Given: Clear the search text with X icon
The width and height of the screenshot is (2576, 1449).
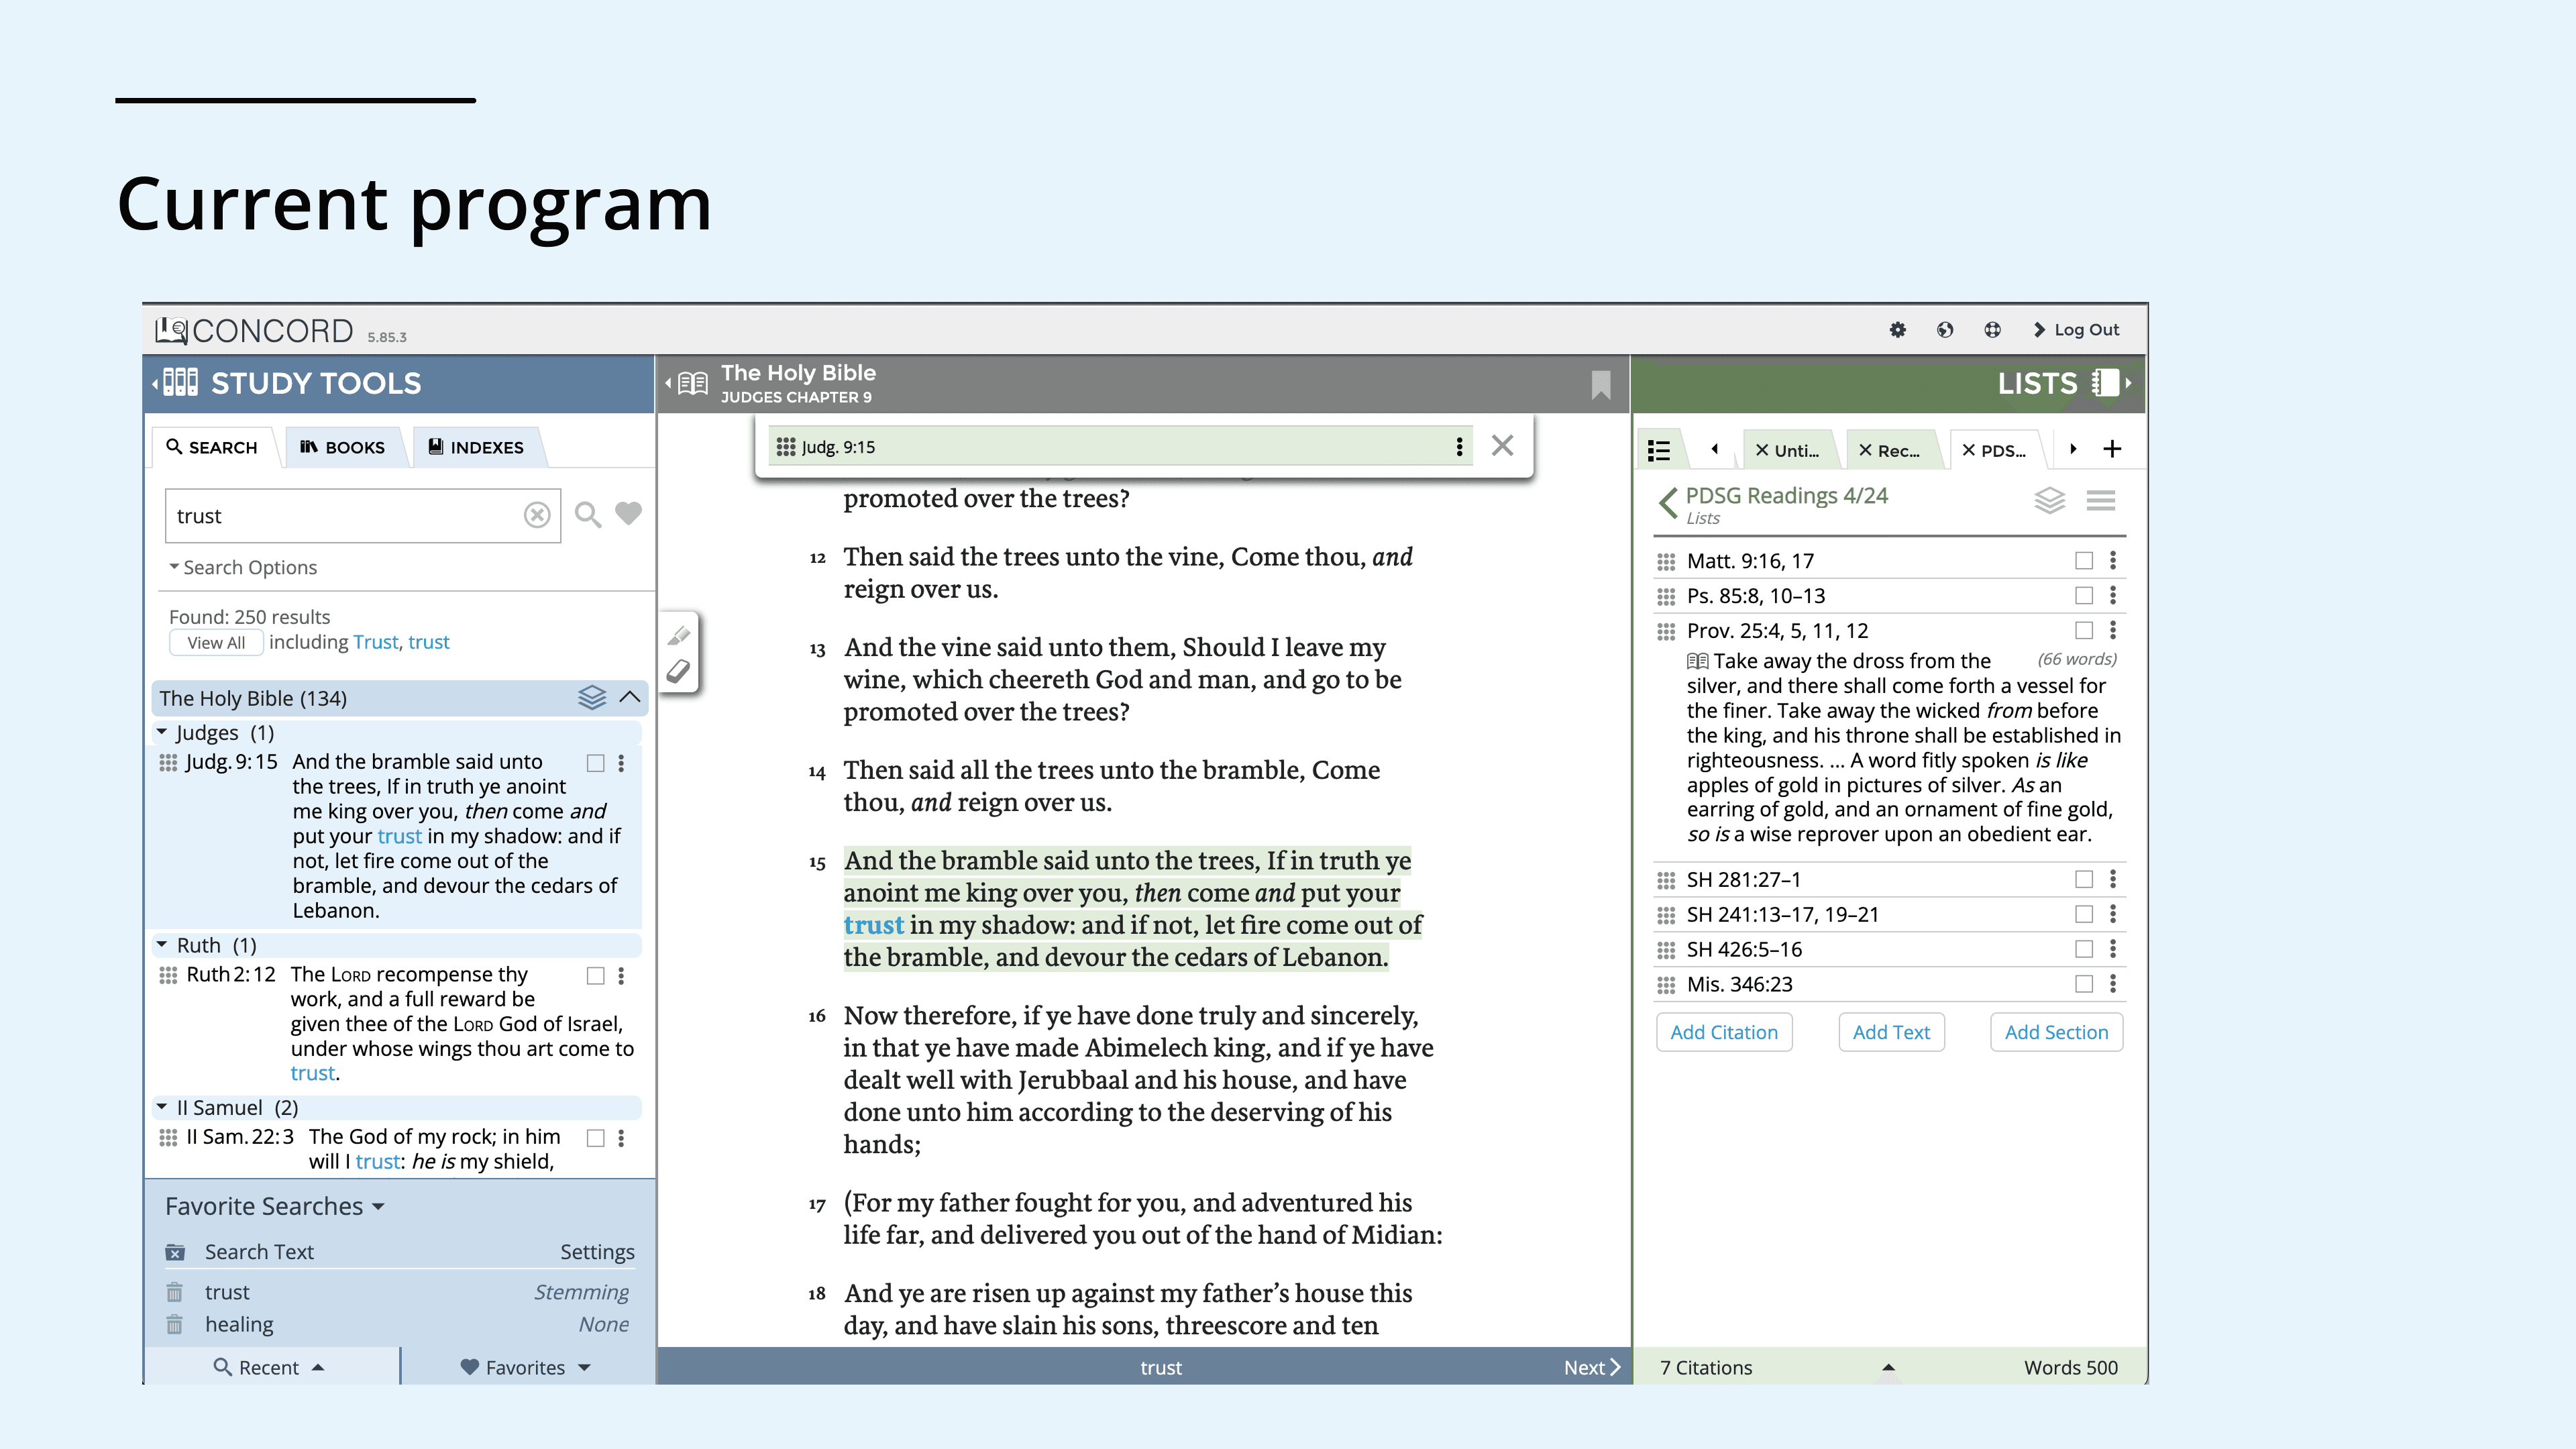Looking at the screenshot, I should [537, 515].
